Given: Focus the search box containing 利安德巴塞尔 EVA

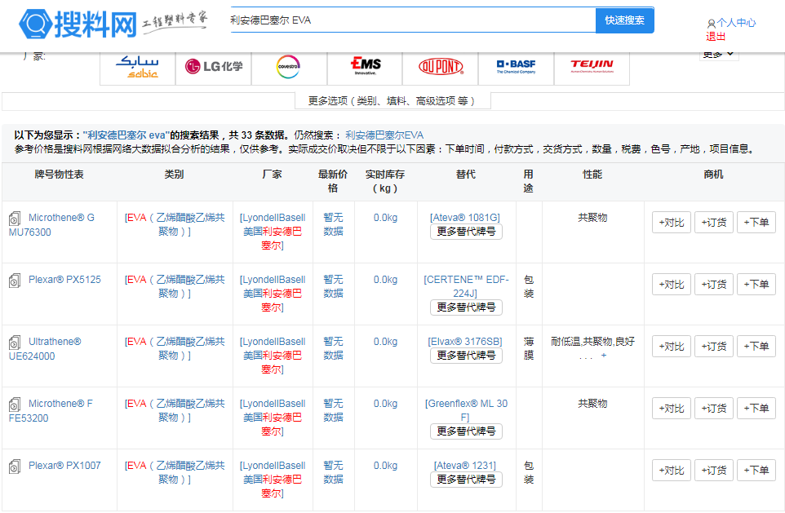Looking at the screenshot, I should click(410, 20).
